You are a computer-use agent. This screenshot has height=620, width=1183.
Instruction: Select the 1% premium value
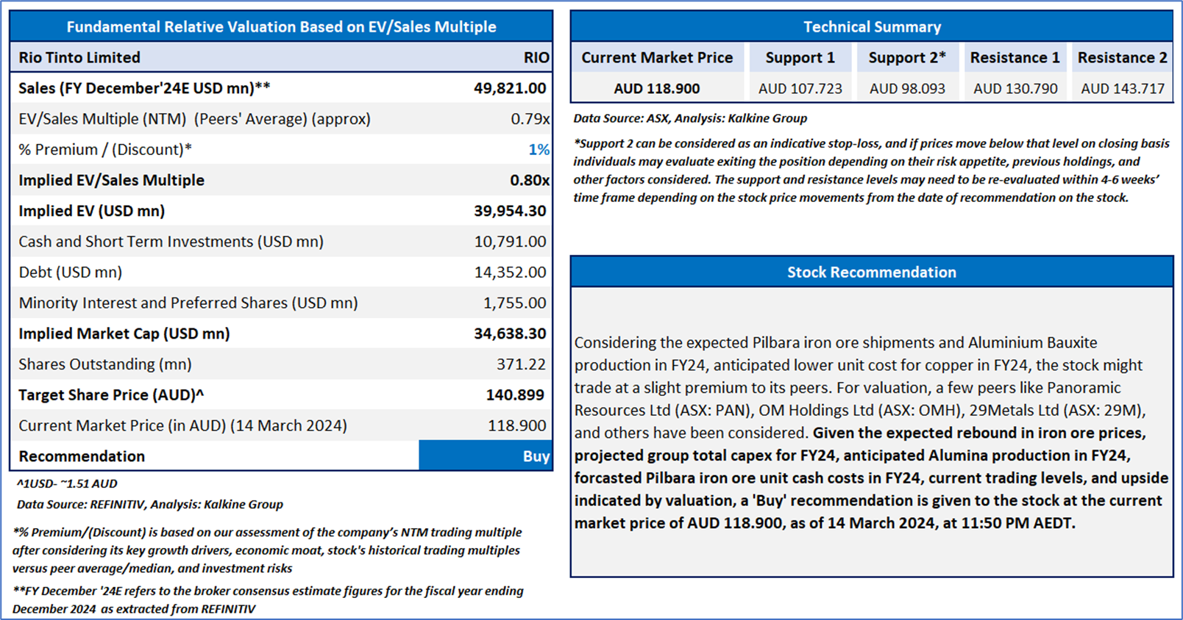(x=539, y=150)
